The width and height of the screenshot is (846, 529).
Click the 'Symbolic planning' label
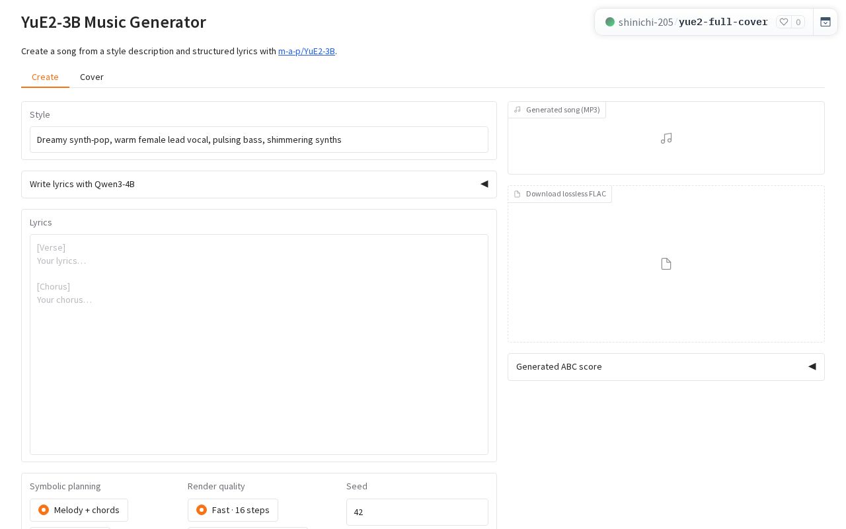(65, 486)
